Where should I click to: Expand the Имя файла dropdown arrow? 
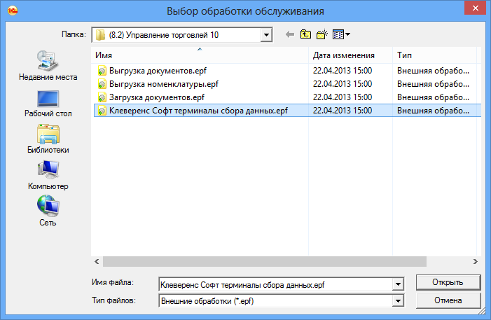click(x=398, y=284)
